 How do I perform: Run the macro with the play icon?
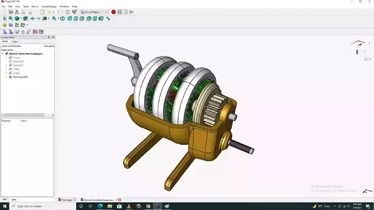pos(132,12)
